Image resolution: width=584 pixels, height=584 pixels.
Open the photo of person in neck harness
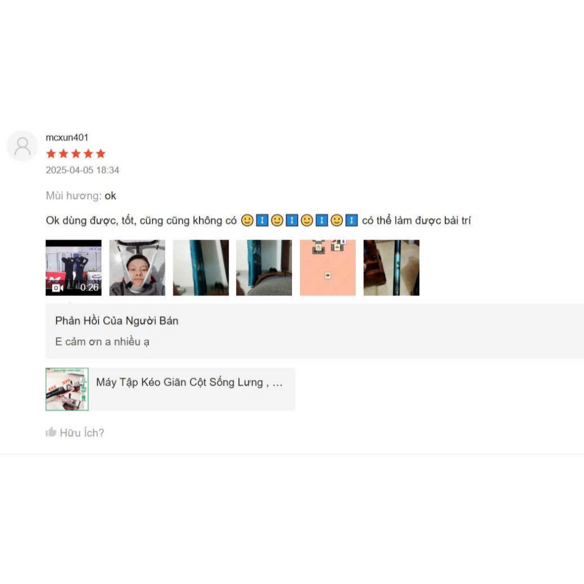pyautogui.click(x=137, y=268)
